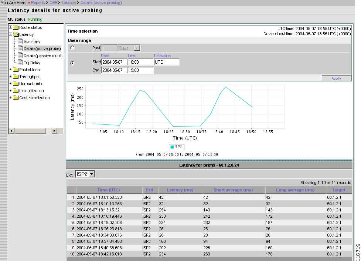Click the TopDelay document icon
Image resolution: width=361 pixels, height=261 pixels.
tap(21, 63)
